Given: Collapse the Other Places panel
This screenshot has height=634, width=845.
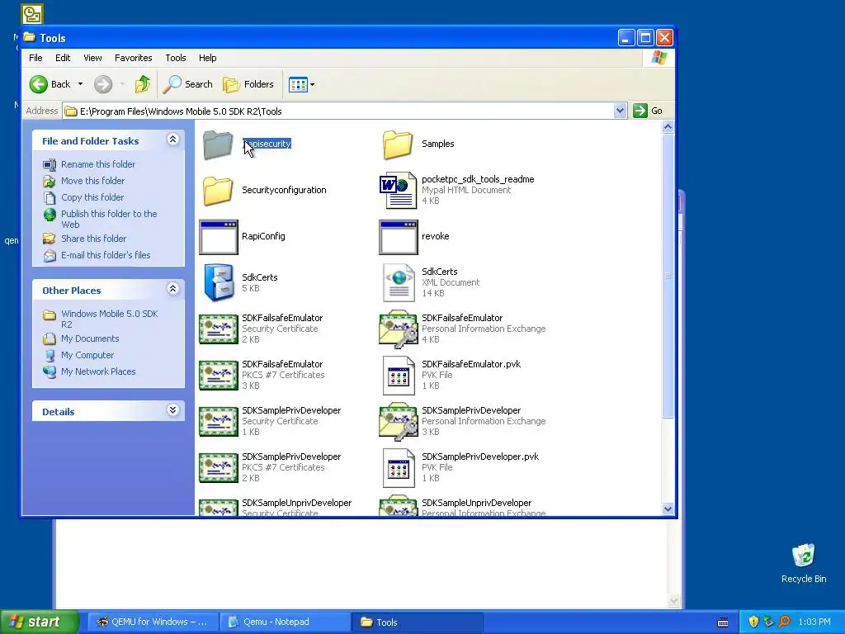Looking at the screenshot, I should pos(172,289).
